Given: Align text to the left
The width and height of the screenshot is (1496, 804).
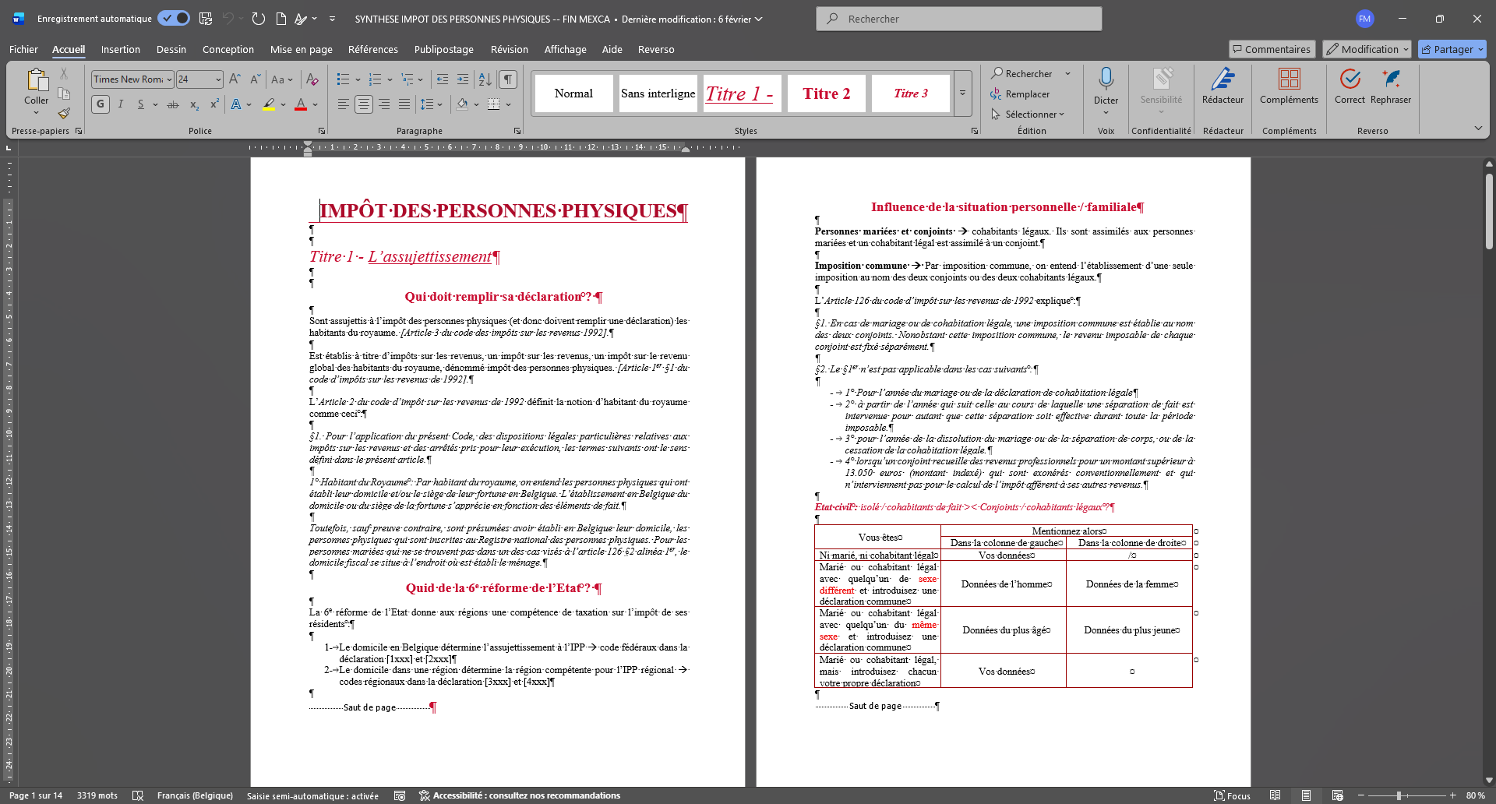Looking at the screenshot, I should click(343, 104).
